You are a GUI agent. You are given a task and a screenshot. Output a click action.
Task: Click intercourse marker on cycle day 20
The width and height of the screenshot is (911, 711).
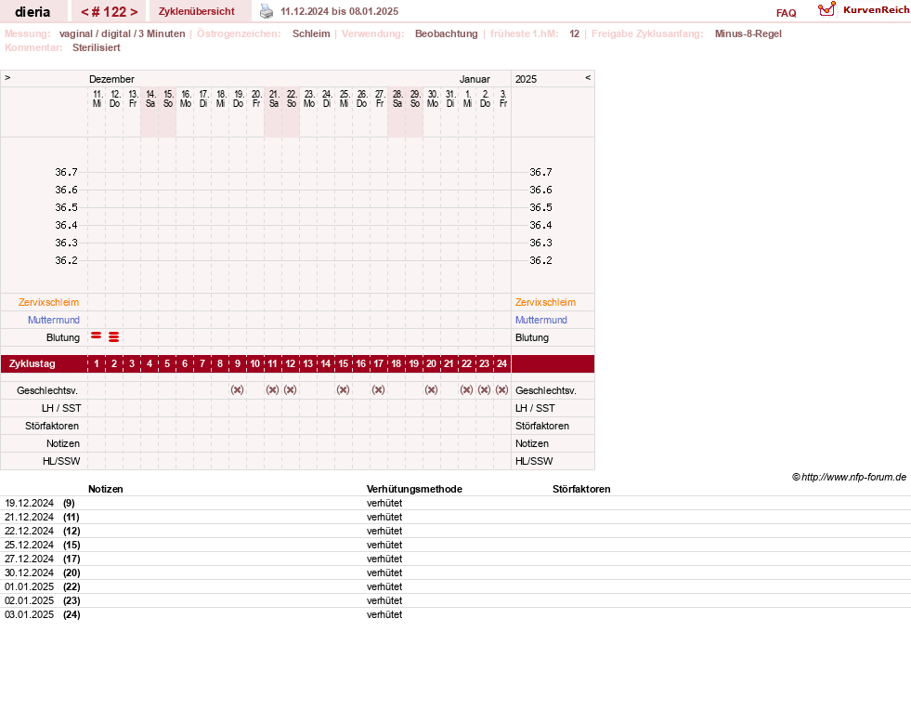tap(431, 389)
